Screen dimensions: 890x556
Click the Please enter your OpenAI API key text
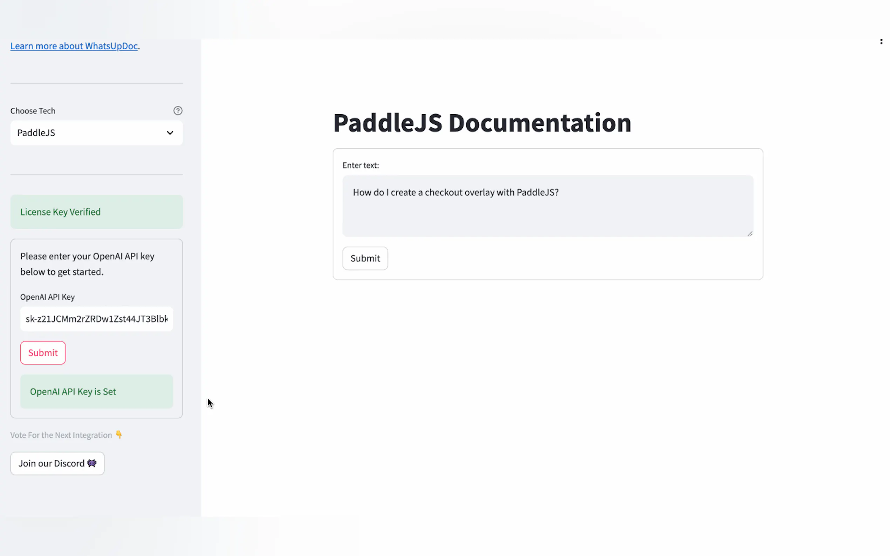(x=87, y=264)
